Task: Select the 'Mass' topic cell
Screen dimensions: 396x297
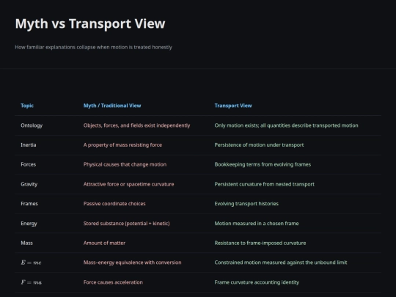Action: coord(27,243)
